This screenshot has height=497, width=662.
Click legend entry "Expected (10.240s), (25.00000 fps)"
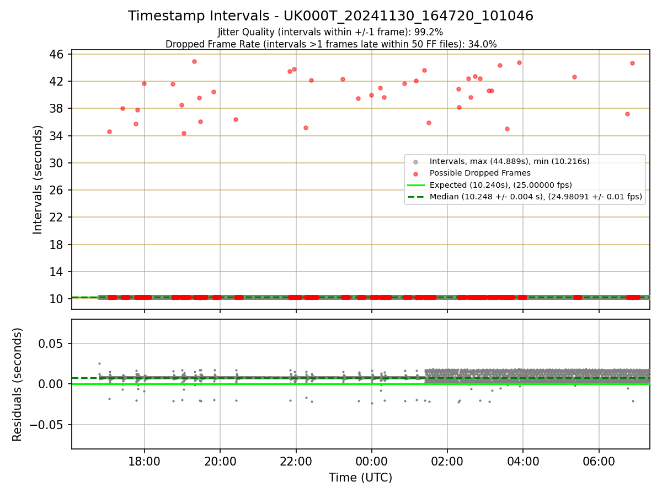500,184
